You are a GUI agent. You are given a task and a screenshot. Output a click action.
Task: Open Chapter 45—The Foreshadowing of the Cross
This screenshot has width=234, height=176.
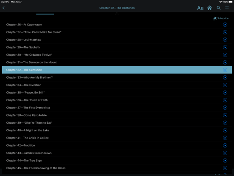click(36, 168)
